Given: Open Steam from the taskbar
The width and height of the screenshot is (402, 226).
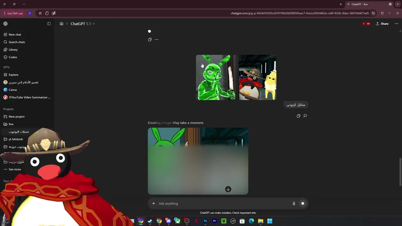Looking at the screenshot, I should [150, 221].
